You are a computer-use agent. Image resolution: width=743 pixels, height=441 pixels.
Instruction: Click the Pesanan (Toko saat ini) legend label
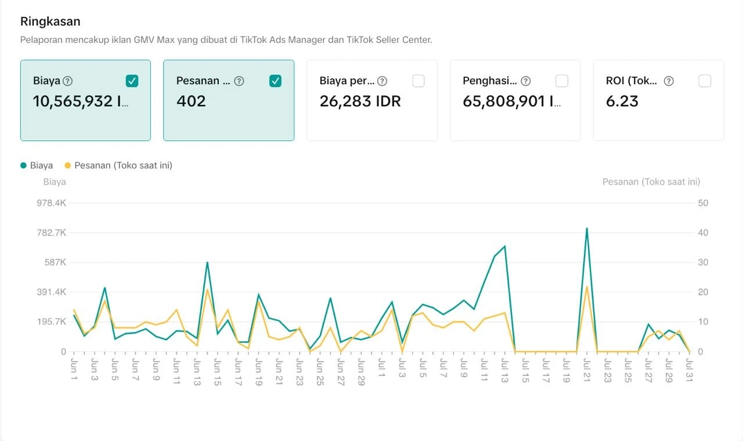[123, 165]
